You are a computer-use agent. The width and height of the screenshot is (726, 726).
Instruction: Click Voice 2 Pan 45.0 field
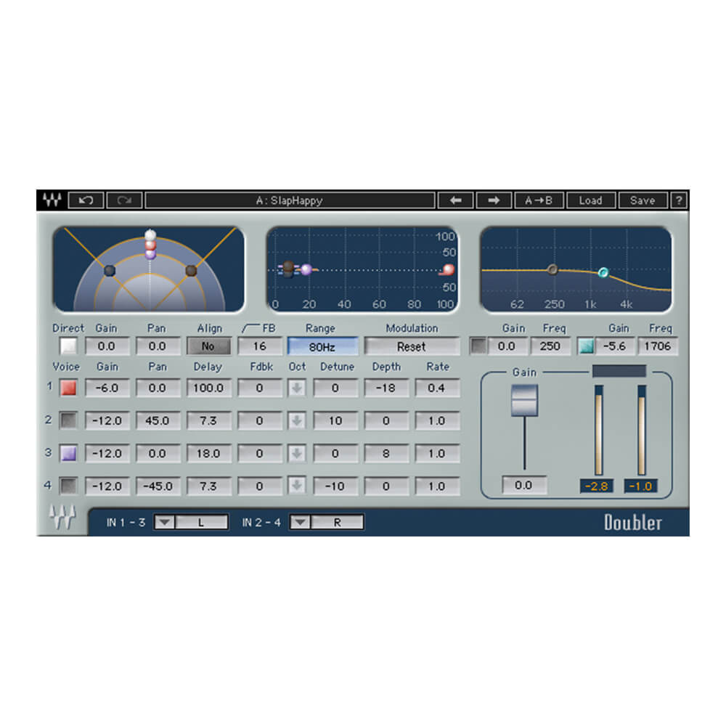tap(158, 420)
